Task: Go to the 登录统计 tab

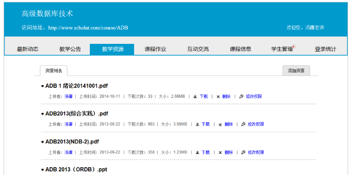Action: point(325,49)
